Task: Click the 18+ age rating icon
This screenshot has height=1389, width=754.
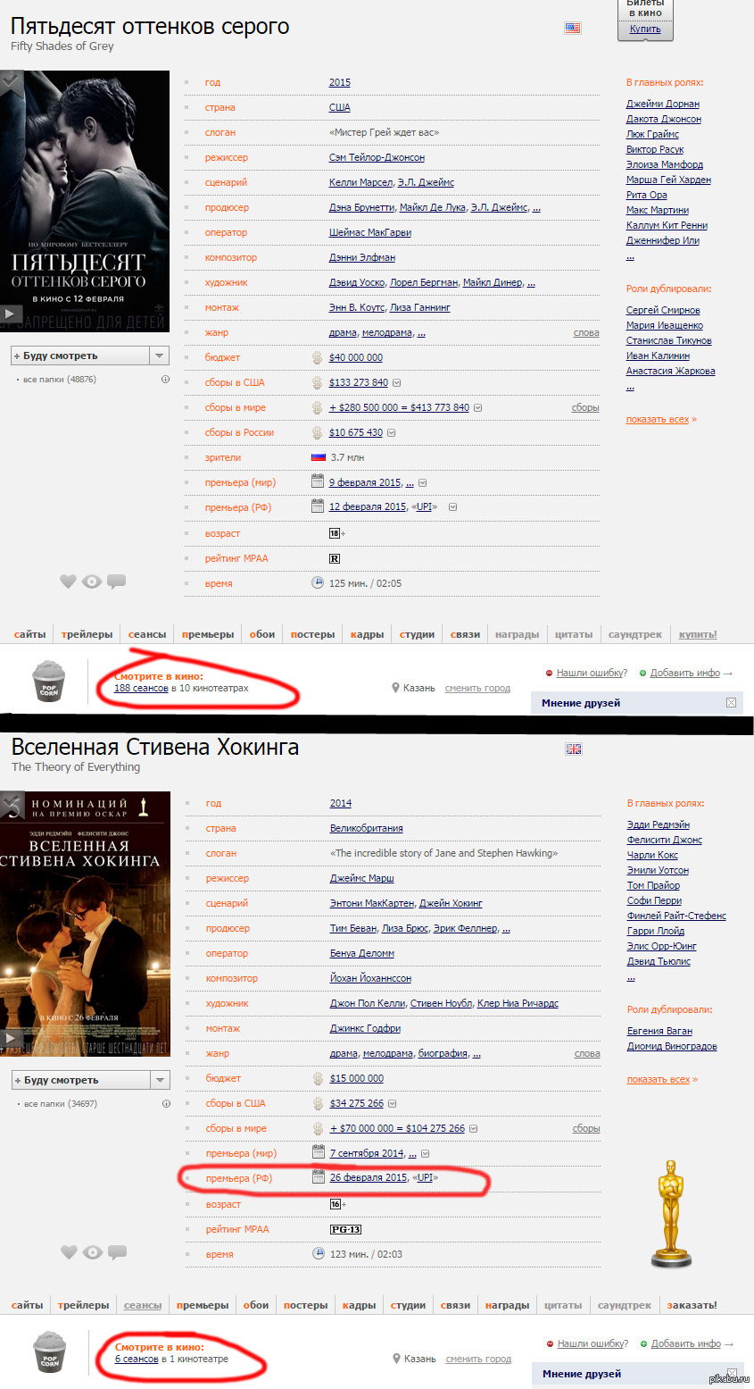Action: coord(336,533)
